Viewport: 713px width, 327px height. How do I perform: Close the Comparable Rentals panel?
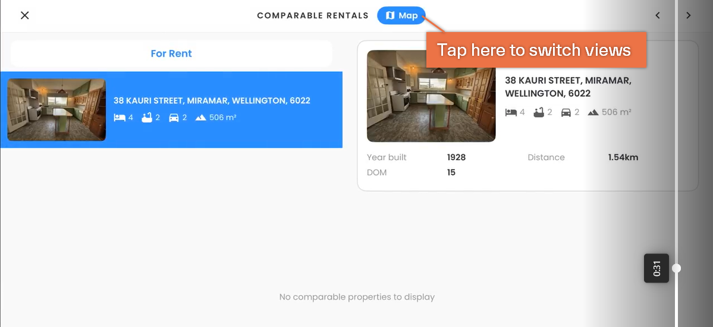[25, 15]
